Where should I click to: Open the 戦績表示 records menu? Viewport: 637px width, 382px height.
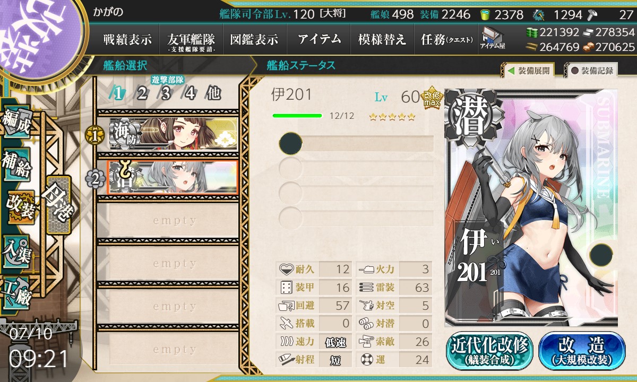click(127, 39)
